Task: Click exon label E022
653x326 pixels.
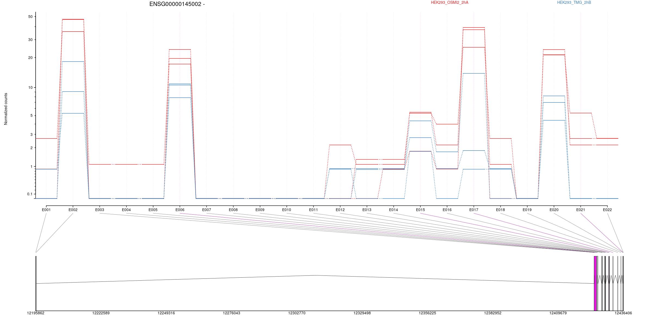Action: click(x=607, y=210)
